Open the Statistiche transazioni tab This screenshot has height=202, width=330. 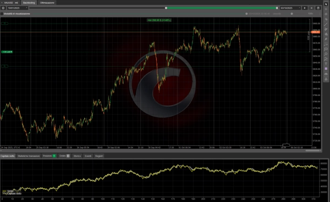click(29, 156)
